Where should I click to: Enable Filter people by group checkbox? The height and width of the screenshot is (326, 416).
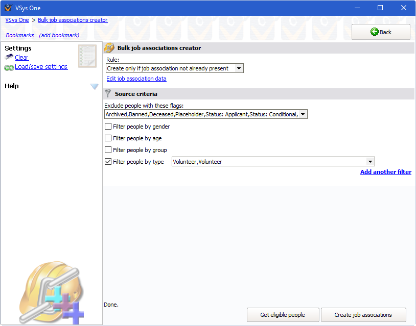[108, 149]
